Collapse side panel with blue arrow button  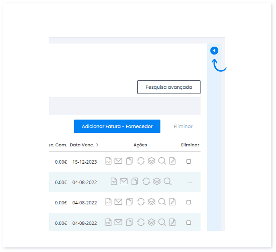(x=214, y=51)
